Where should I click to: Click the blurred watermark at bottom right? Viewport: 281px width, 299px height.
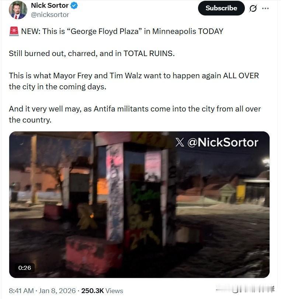click(x=245, y=289)
